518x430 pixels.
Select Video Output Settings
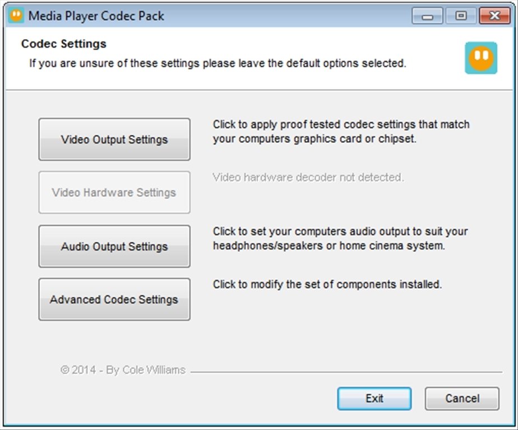click(114, 139)
